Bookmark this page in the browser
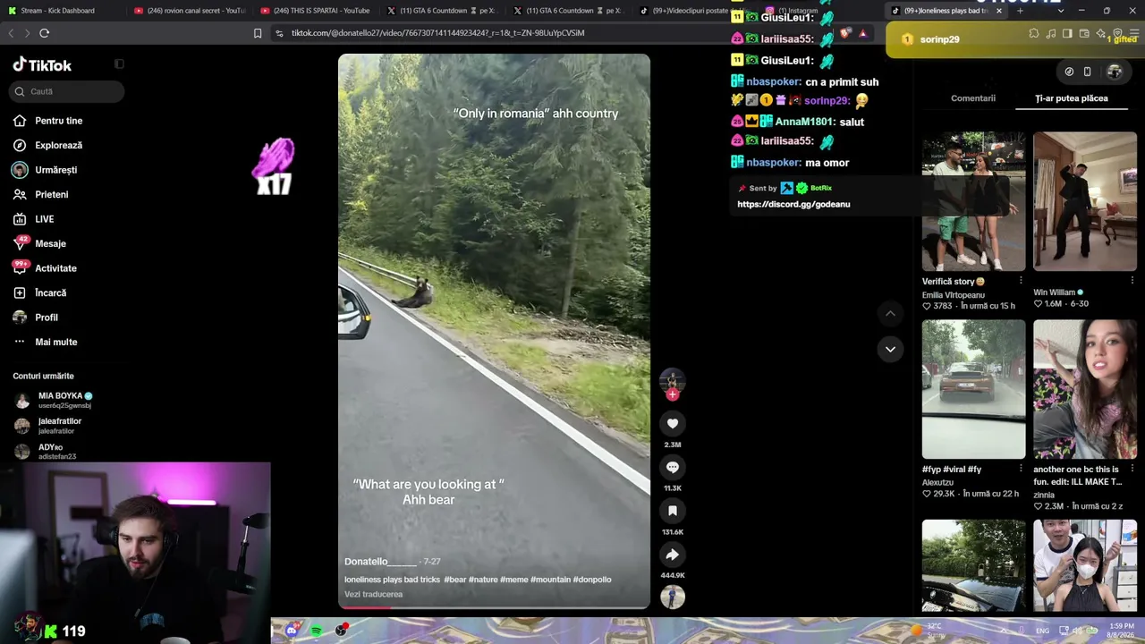This screenshot has width=1145, height=644. (258, 33)
